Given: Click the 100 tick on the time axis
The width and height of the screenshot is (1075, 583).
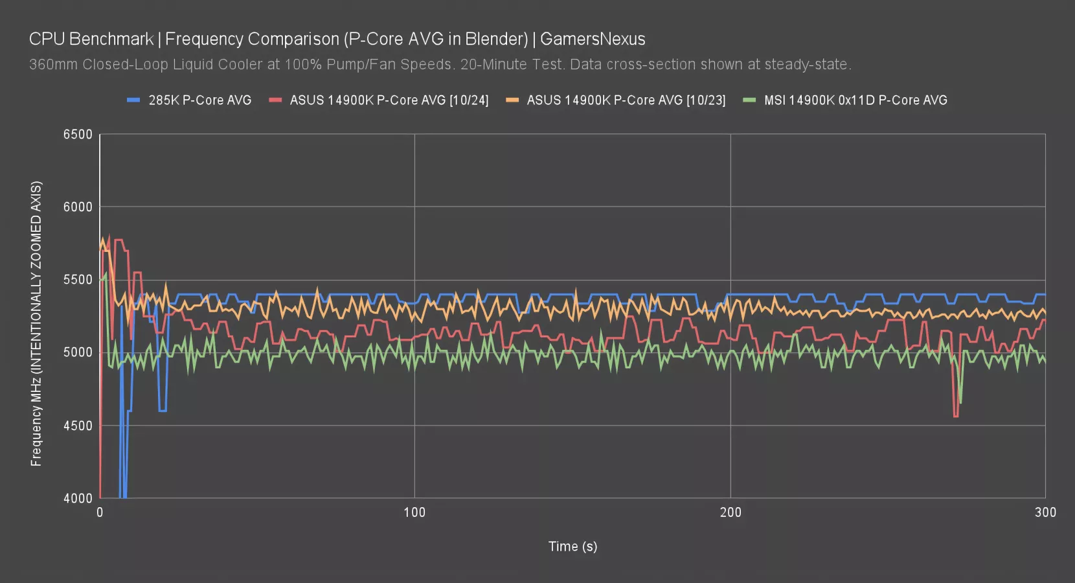Looking at the screenshot, I should point(414,512).
